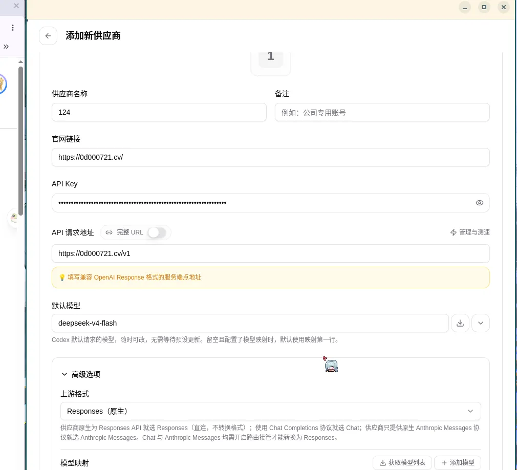Click the 默认模型 deepseek-v4-flash field
The image size is (517, 470).
250,323
